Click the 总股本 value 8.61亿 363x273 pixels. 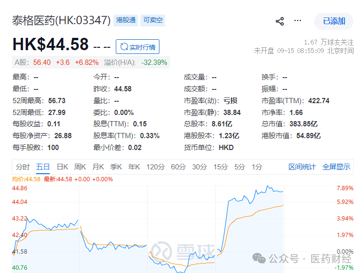coord(222,124)
